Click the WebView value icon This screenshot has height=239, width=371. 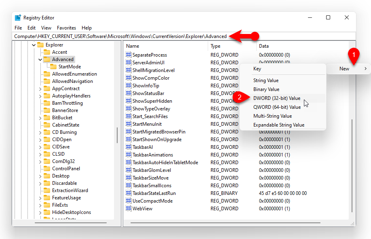[129, 208]
